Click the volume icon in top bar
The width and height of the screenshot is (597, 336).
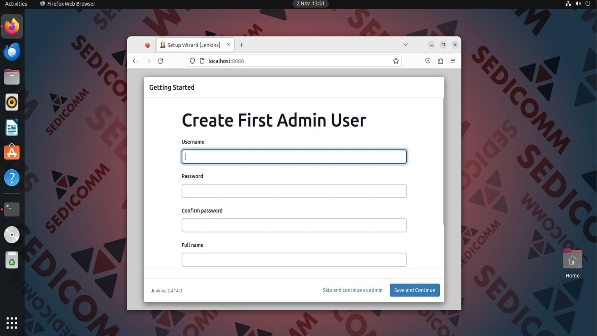(x=578, y=3)
